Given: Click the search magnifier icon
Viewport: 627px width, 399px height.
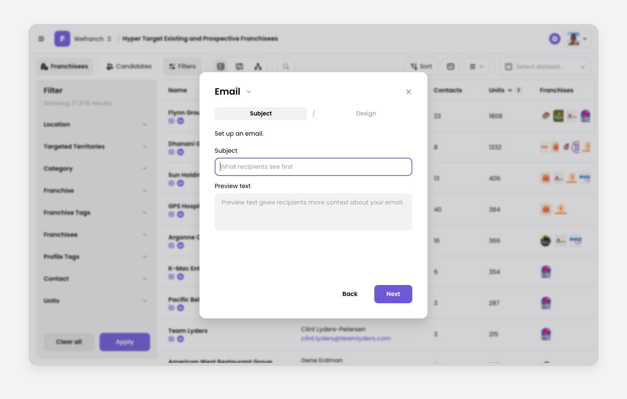Looking at the screenshot, I should tap(286, 66).
